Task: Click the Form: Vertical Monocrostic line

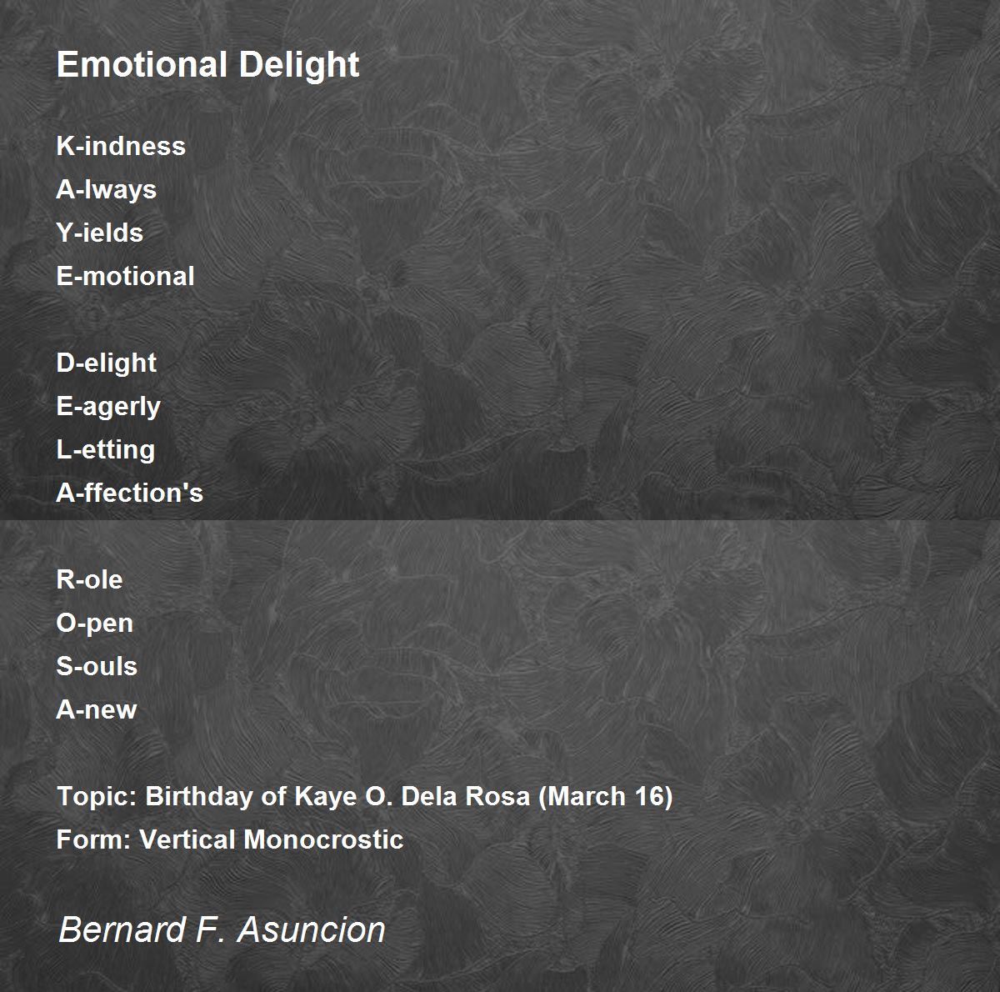Action: click(x=230, y=839)
